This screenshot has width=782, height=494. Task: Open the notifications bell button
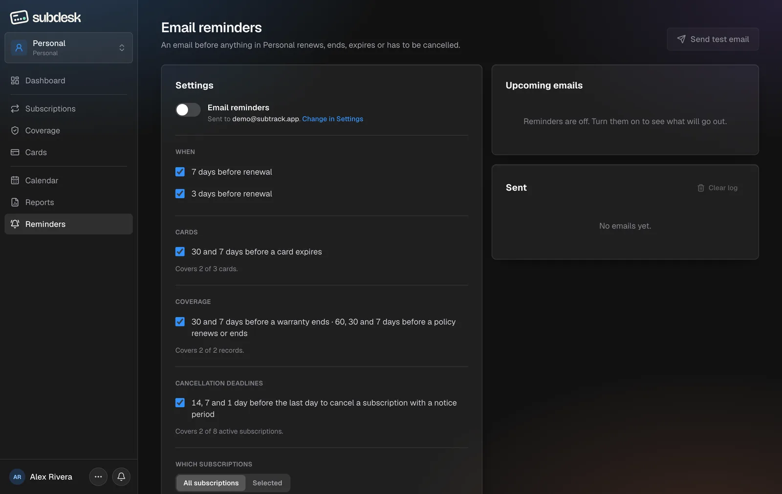point(121,477)
